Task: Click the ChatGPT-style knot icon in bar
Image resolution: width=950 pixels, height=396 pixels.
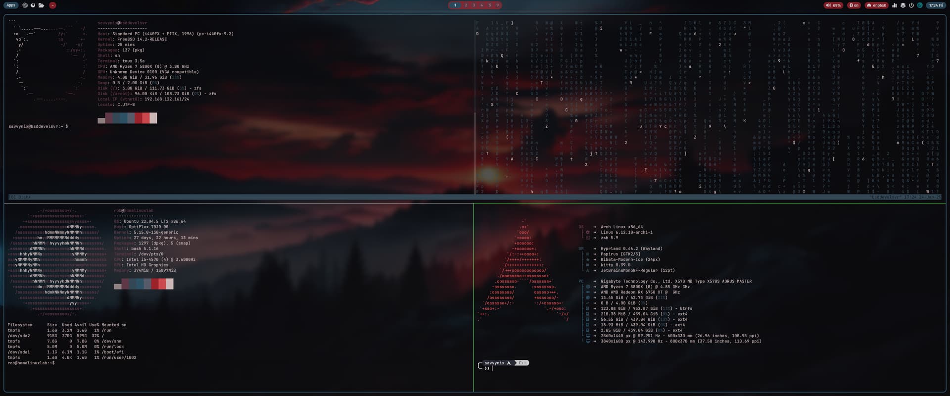Action: [25, 5]
